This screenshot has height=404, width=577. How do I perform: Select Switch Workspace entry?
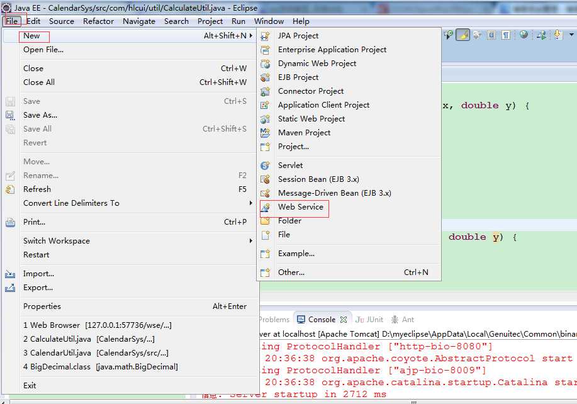pos(131,241)
